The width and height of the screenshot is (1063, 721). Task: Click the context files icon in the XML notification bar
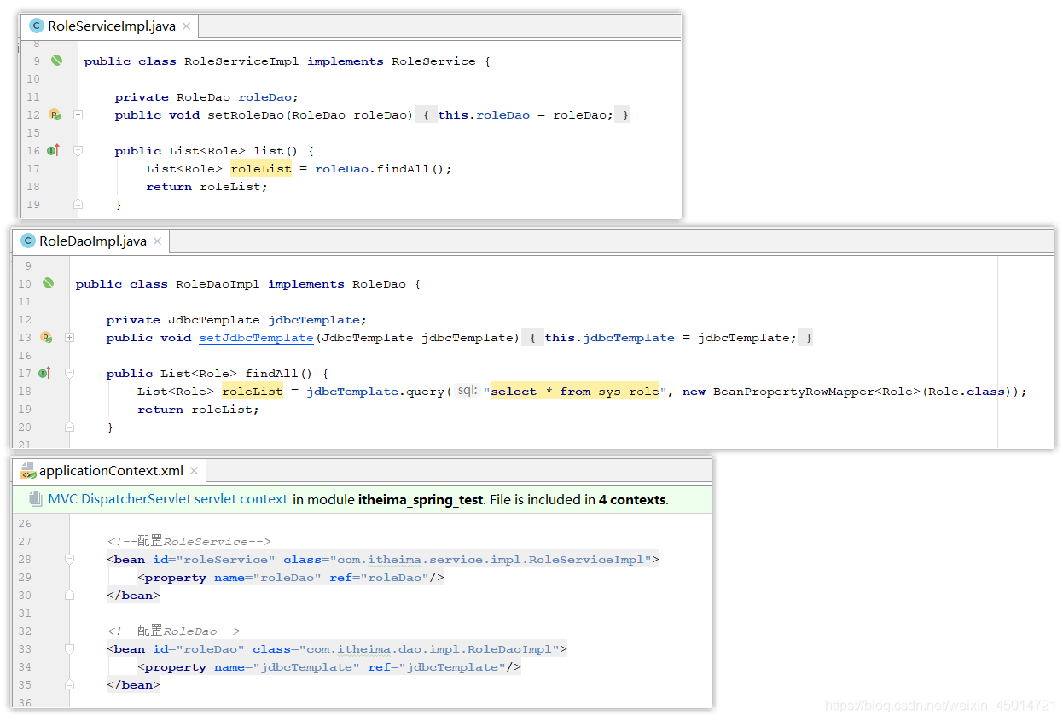[35, 499]
